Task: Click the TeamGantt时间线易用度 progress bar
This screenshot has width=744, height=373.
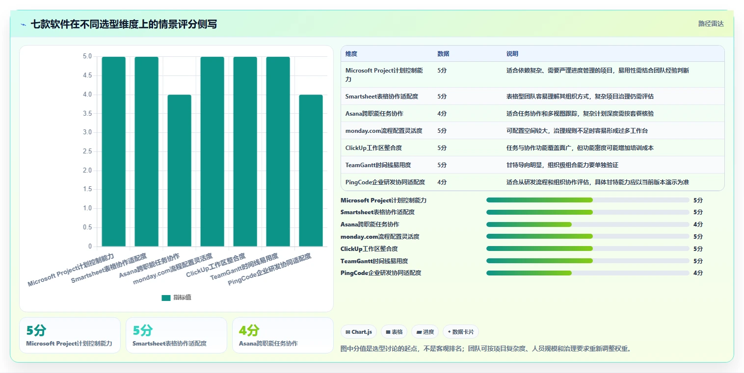Action: 588,261
